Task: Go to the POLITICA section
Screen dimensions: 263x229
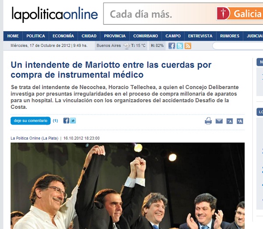Action: pyautogui.click(x=36, y=36)
